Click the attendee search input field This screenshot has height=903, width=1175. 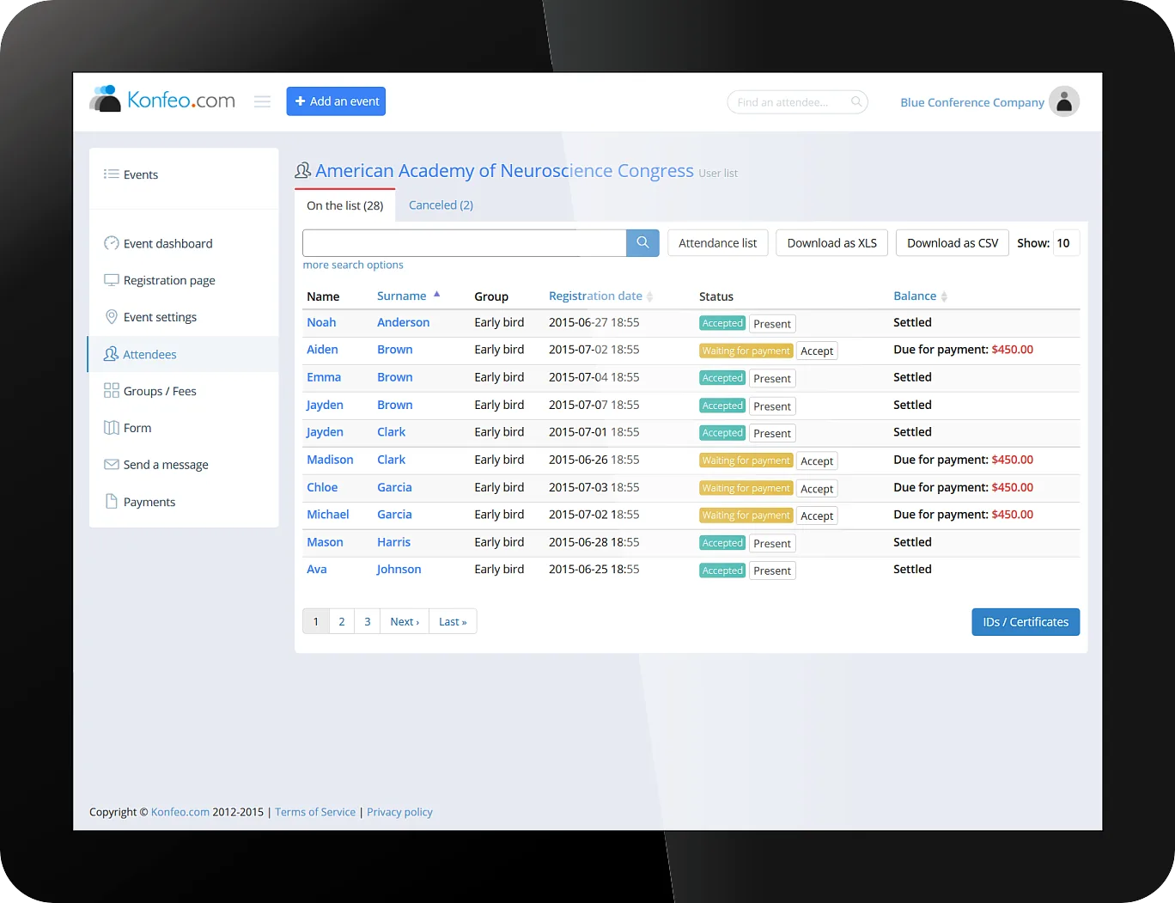(465, 243)
